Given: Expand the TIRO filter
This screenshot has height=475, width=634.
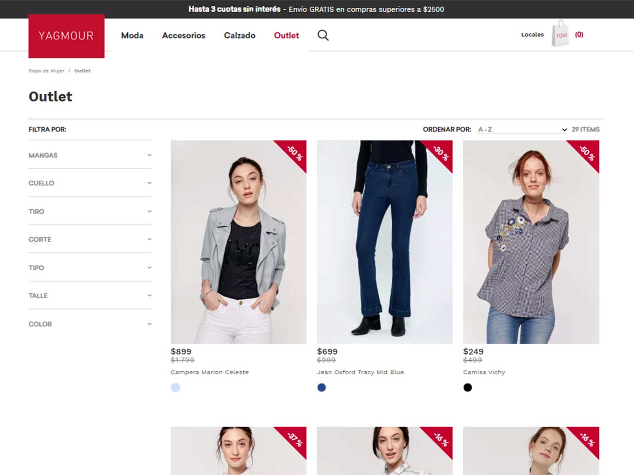Looking at the screenshot, I should click(90, 211).
